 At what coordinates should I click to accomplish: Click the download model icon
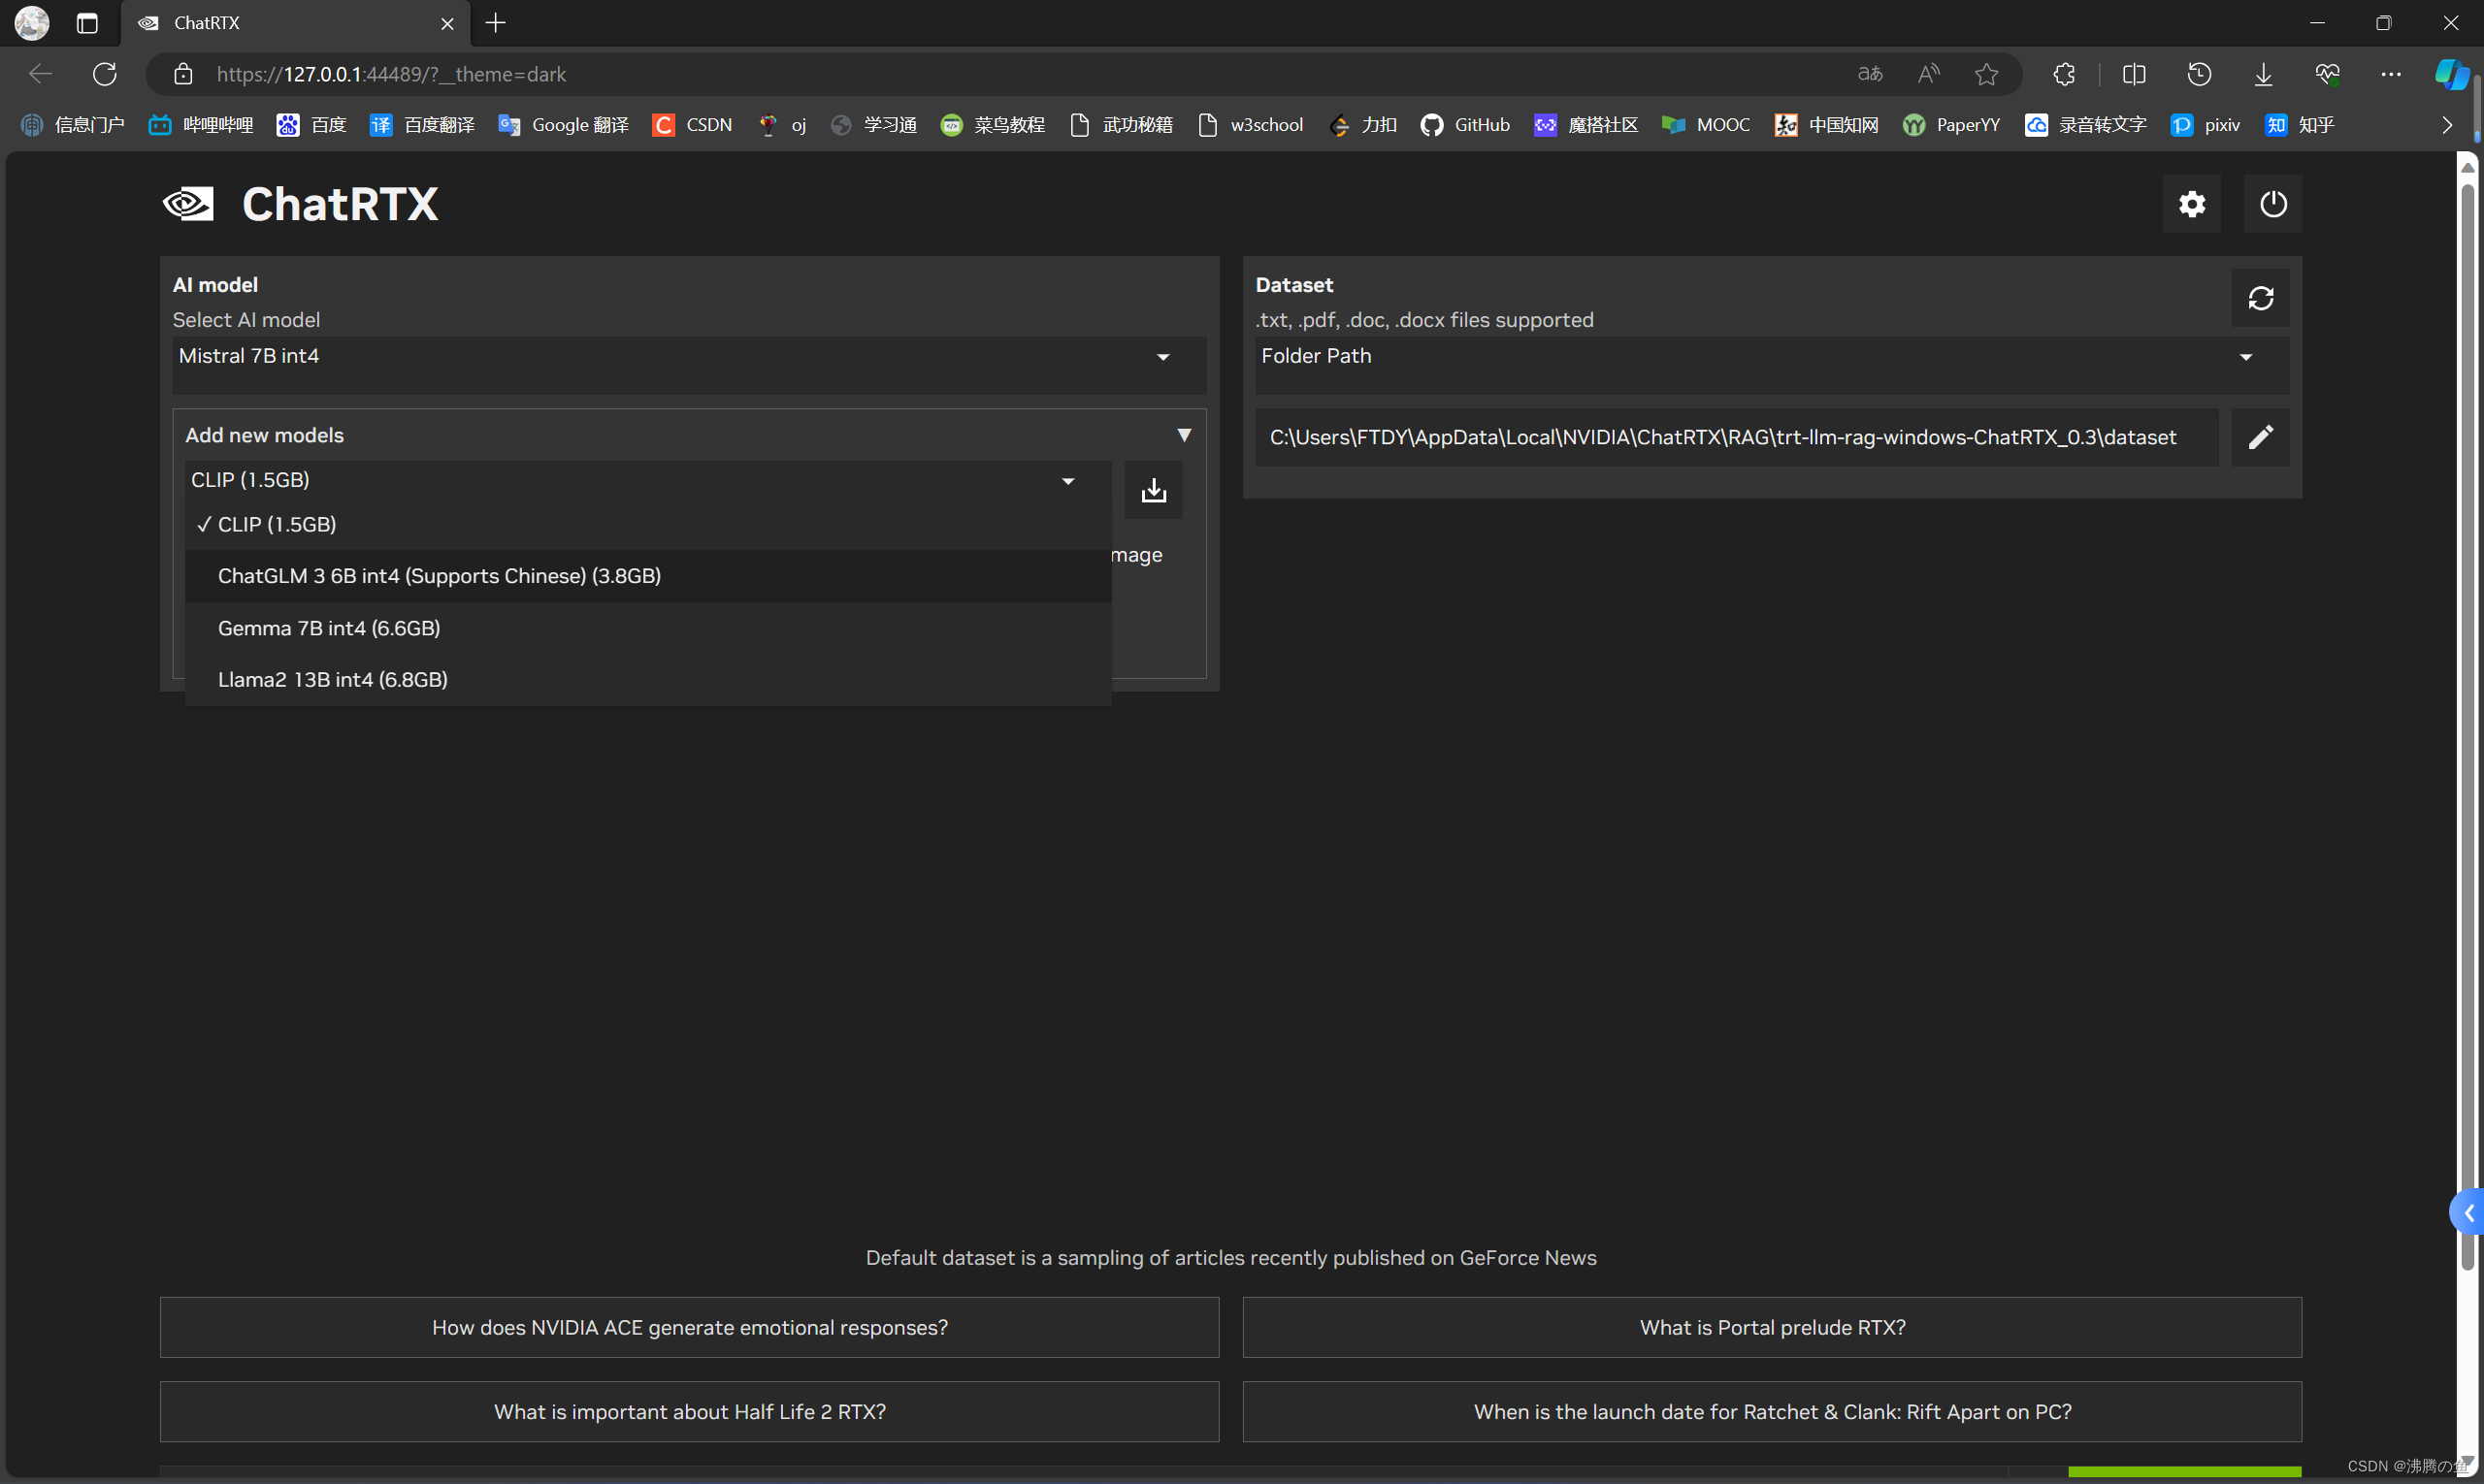coord(1153,490)
